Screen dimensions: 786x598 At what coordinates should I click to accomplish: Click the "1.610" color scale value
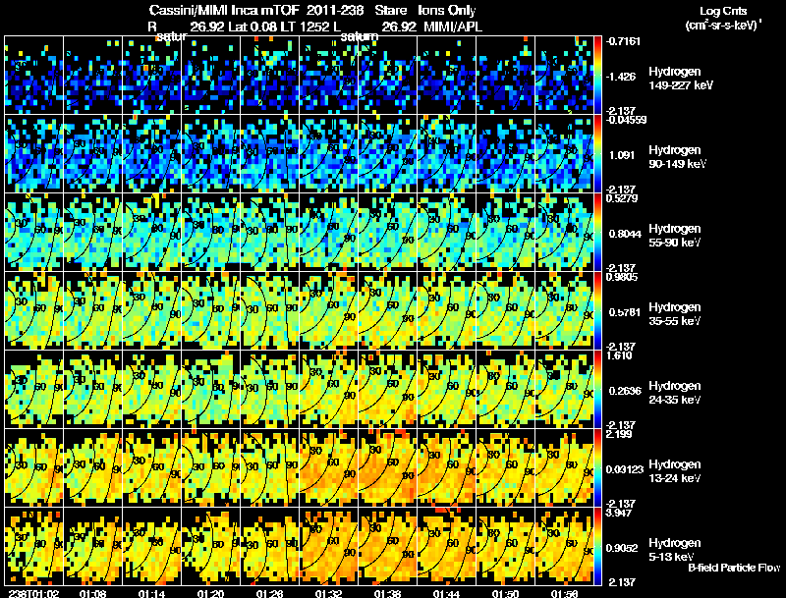(x=619, y=355)
